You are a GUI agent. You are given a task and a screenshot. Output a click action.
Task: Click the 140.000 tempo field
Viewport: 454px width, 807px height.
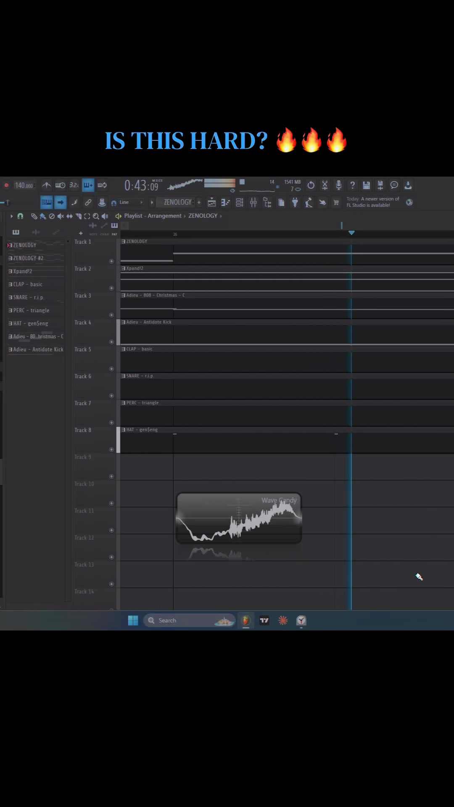click(x=24, y=185)
